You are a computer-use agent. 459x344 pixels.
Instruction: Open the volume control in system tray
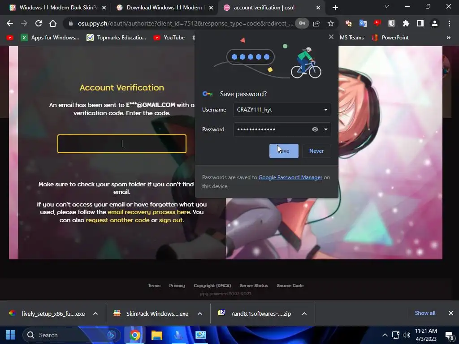point(407,335)
